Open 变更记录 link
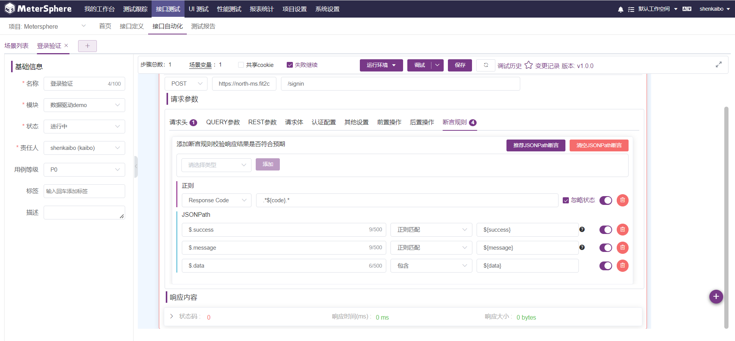The image size is (735, 341). pos(547,66)
